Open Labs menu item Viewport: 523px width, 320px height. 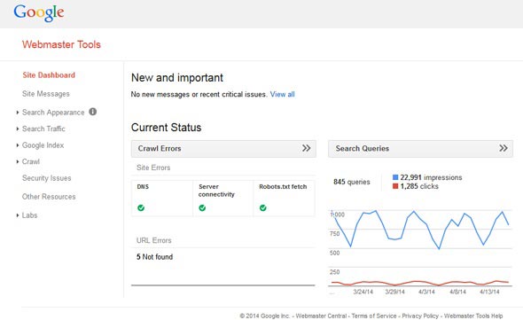[29, 215]
